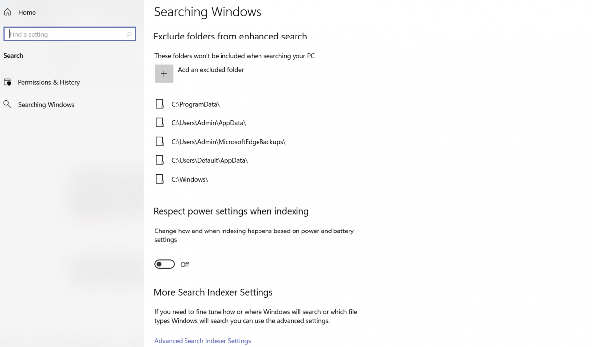Select the C:\ProgramData\ excluded folder

point(195,104)
